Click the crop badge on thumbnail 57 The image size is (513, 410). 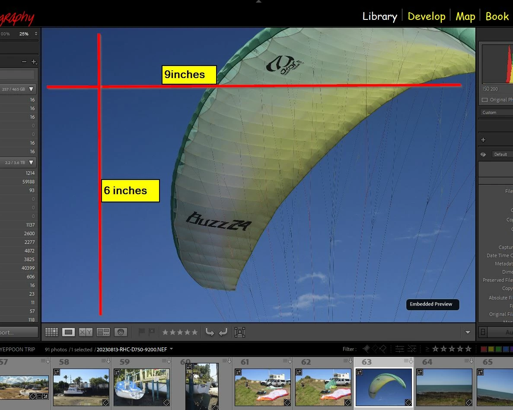[39, 396]
